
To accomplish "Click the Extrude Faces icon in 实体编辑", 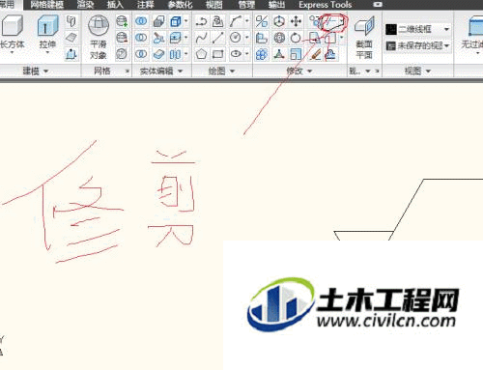I will [175, 38].
